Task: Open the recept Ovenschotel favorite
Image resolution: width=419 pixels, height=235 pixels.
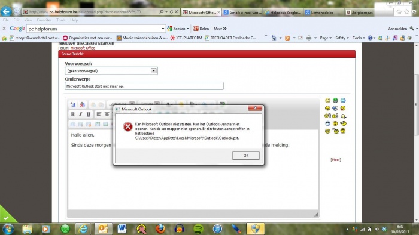Action: [x=35, y=38]
